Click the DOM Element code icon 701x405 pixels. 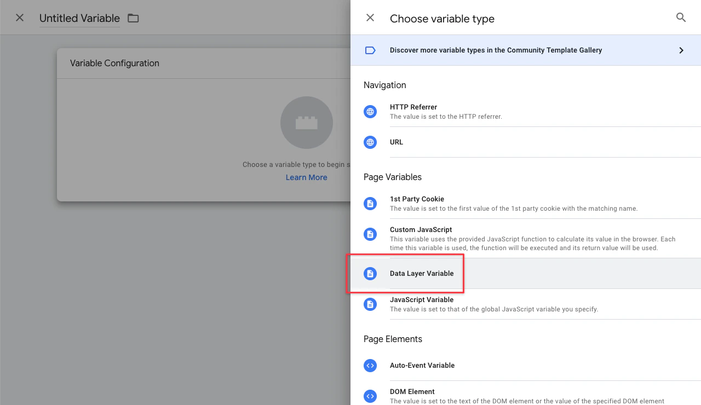click(370, 396)
